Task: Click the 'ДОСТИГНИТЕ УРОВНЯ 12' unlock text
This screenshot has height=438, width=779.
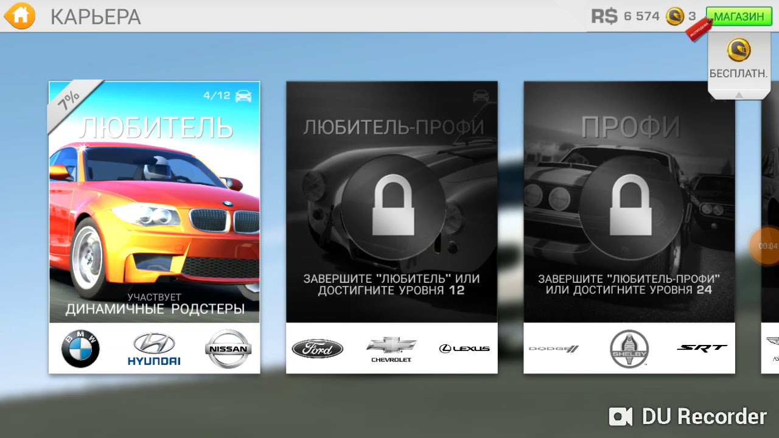Action: point(391,290)
